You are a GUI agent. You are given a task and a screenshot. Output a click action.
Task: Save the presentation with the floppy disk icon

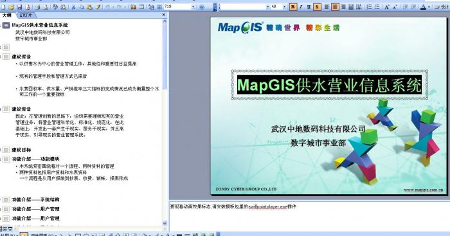coord(19,7)
